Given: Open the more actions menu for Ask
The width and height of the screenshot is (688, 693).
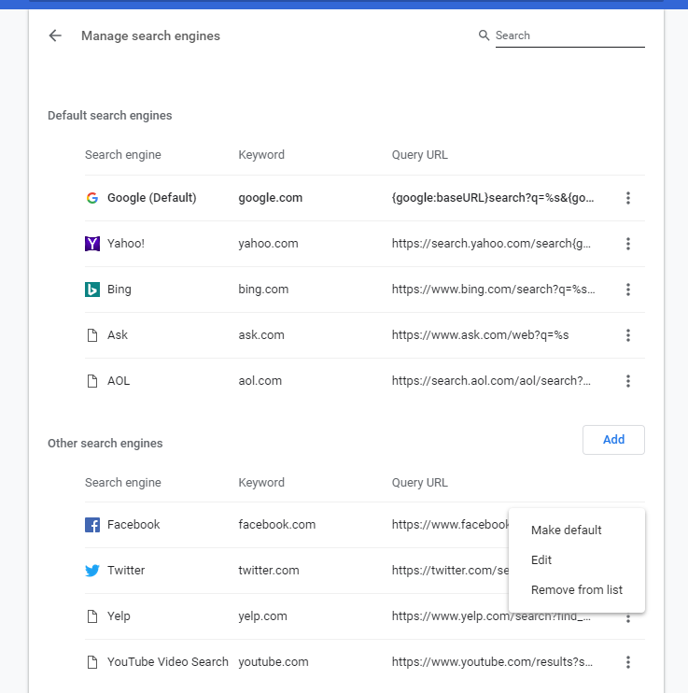Looking at the screenshot, I should pyautogui.click(x=628, y=335).
